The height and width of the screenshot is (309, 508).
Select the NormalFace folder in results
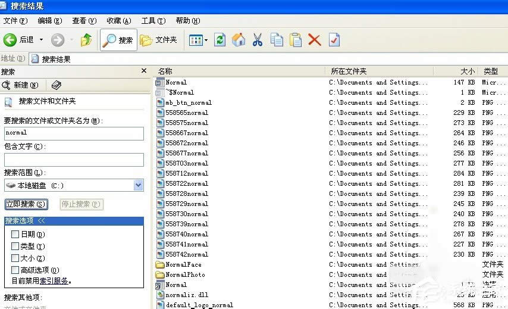click(x=183, y=264)
